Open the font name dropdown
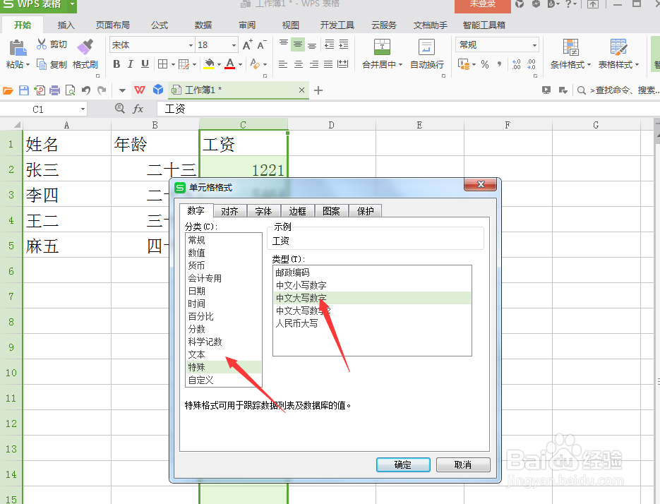Image resolution: width=660 pixels, height=504 pixels. pos(191,44)
